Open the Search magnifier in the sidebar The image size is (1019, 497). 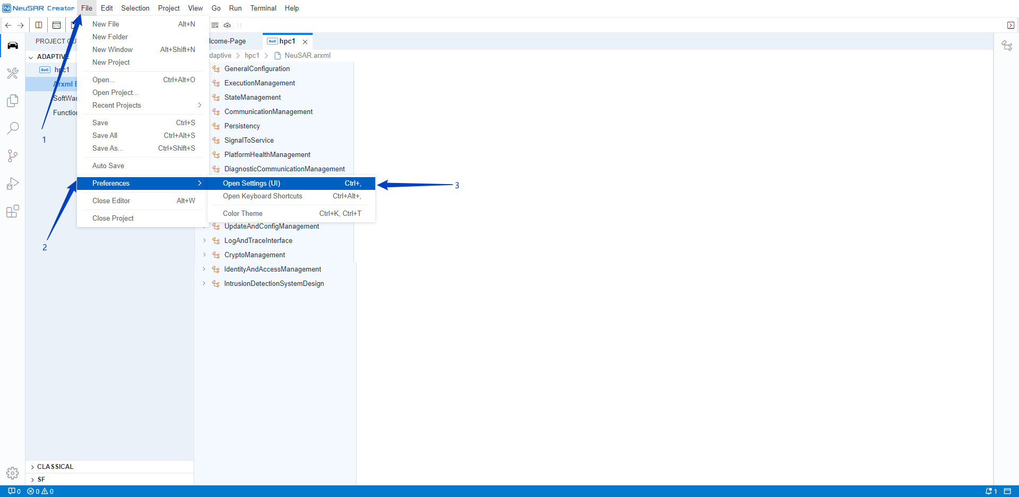13,128
